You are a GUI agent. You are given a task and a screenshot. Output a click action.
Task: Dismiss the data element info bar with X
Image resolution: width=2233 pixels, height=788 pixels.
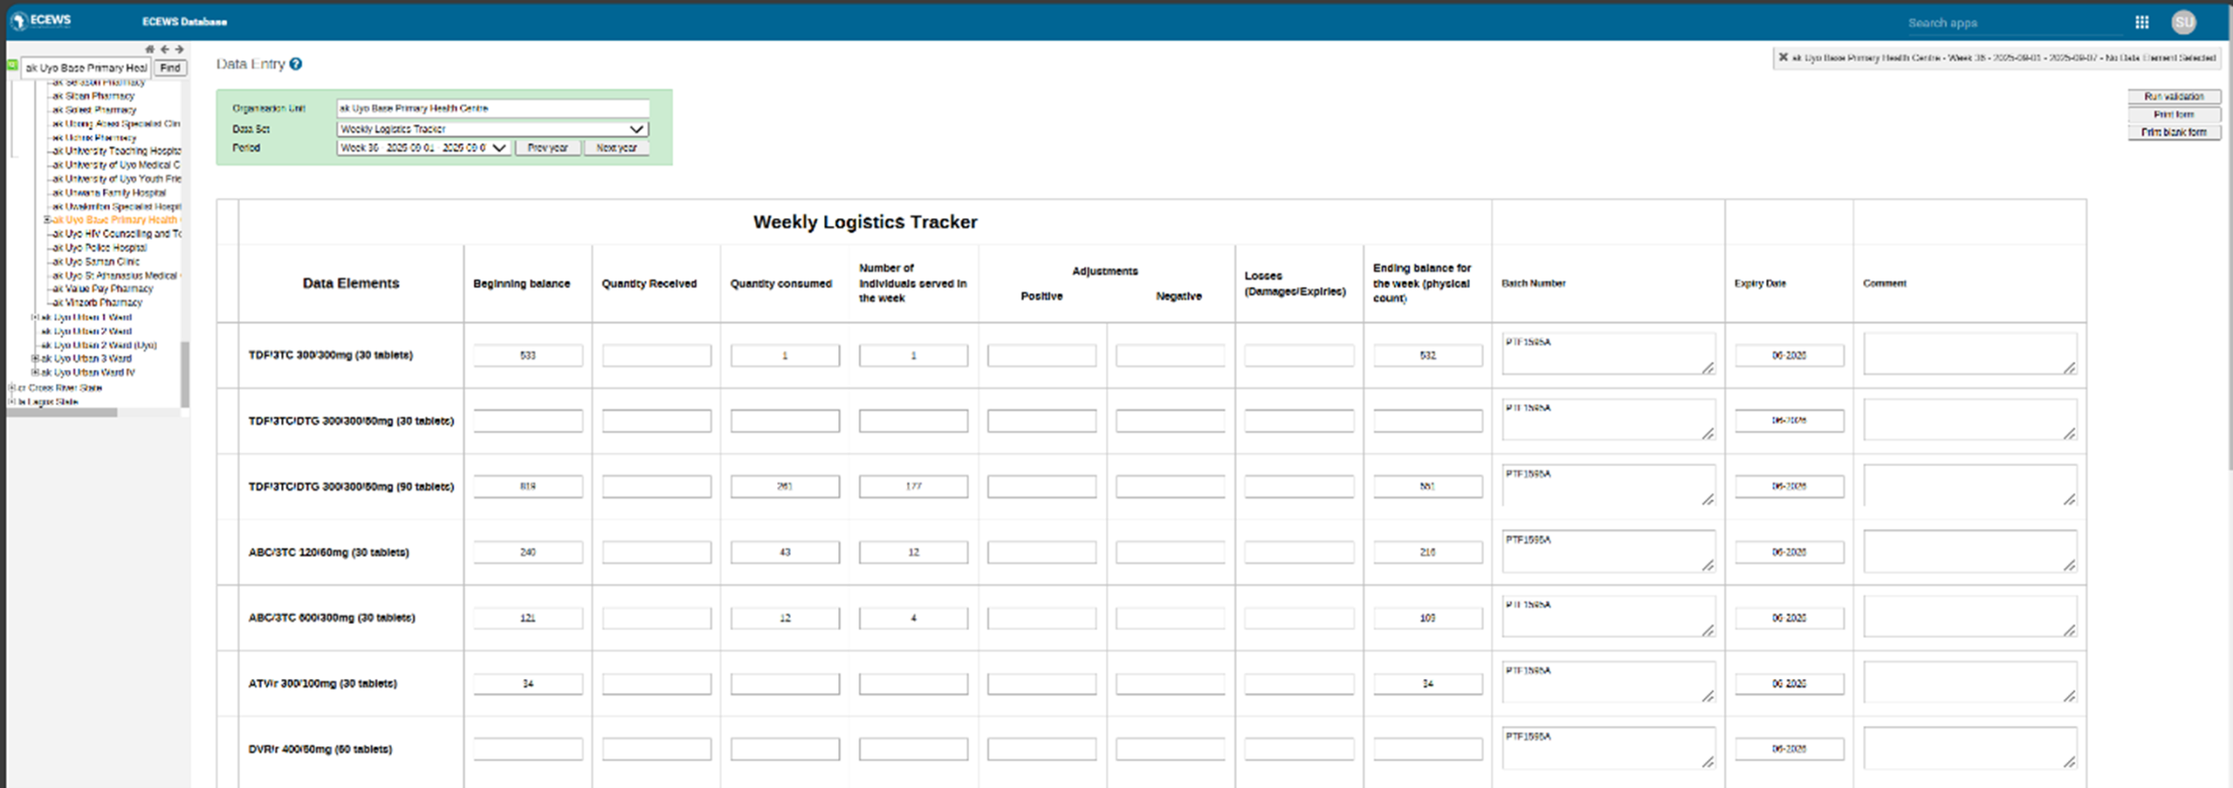pyautogui.click(x=1783, y=58)
